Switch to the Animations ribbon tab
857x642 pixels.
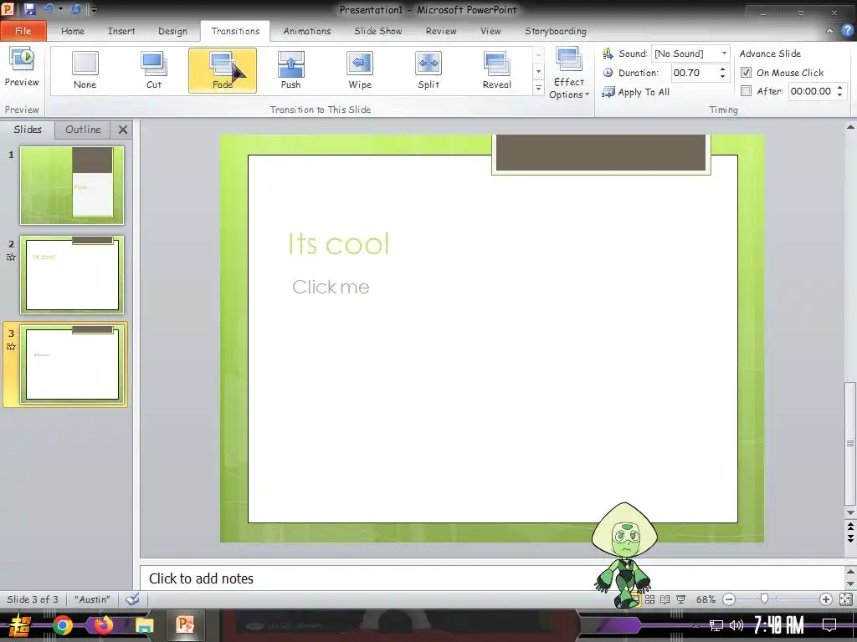307,31
